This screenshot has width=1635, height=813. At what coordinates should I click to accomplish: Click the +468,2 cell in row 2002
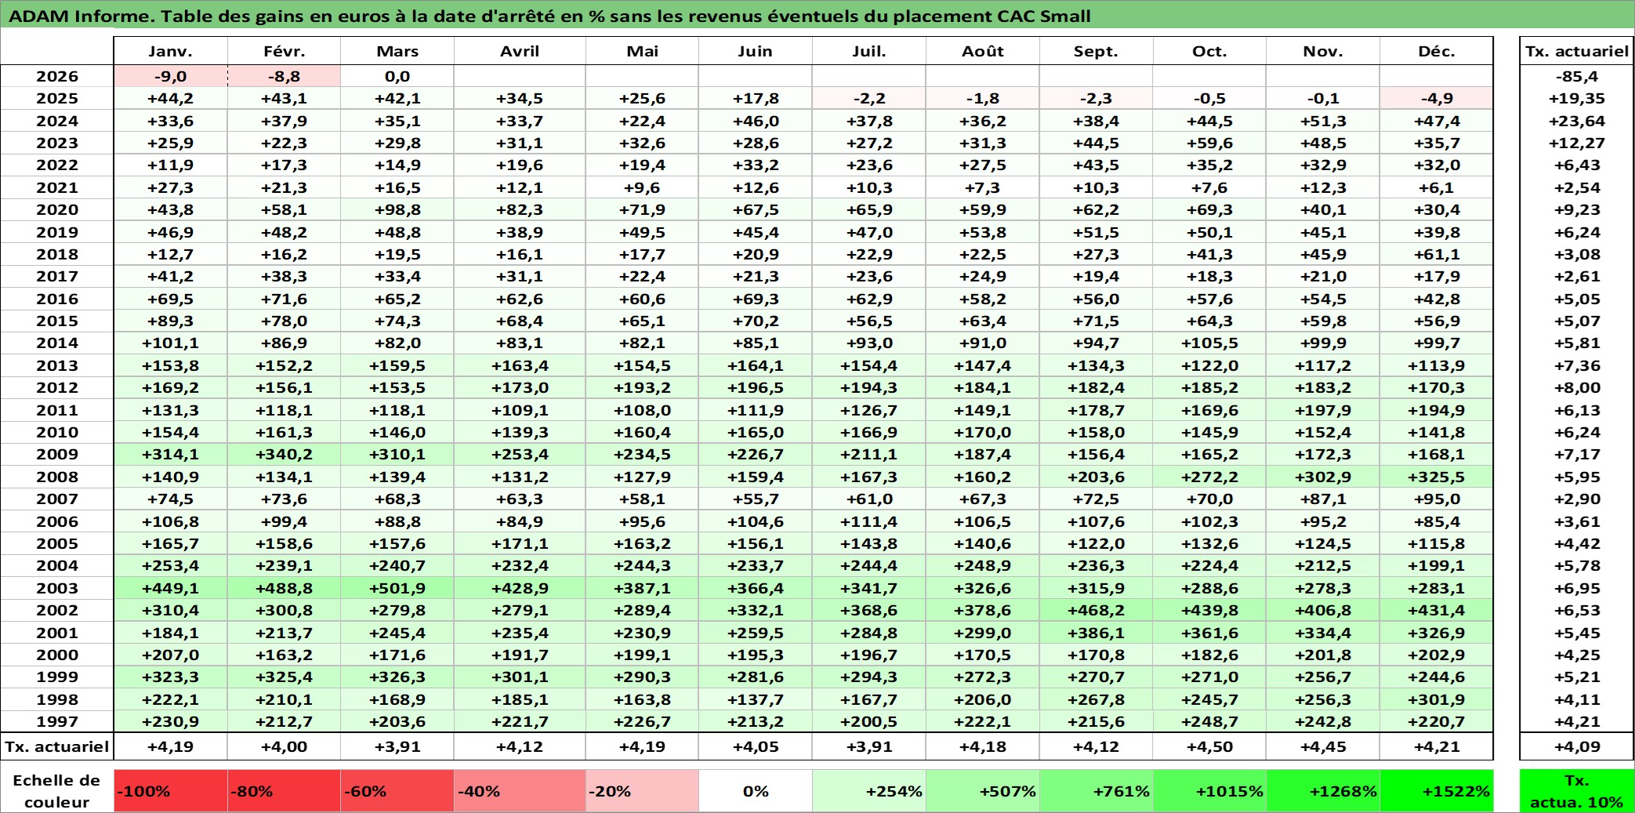coord(1097,610)
